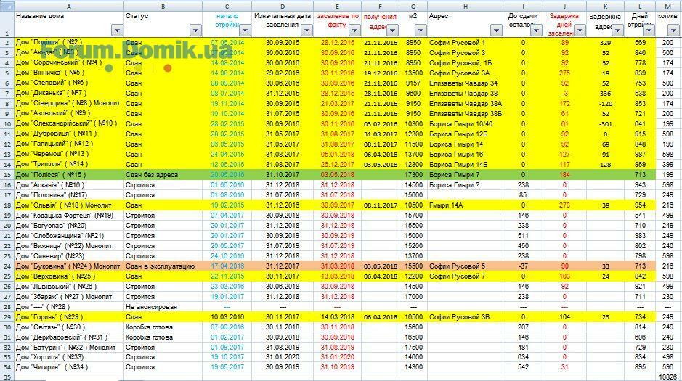
Task: Open the filter dropdown for 'Статус' column
Action: point(195,30)
